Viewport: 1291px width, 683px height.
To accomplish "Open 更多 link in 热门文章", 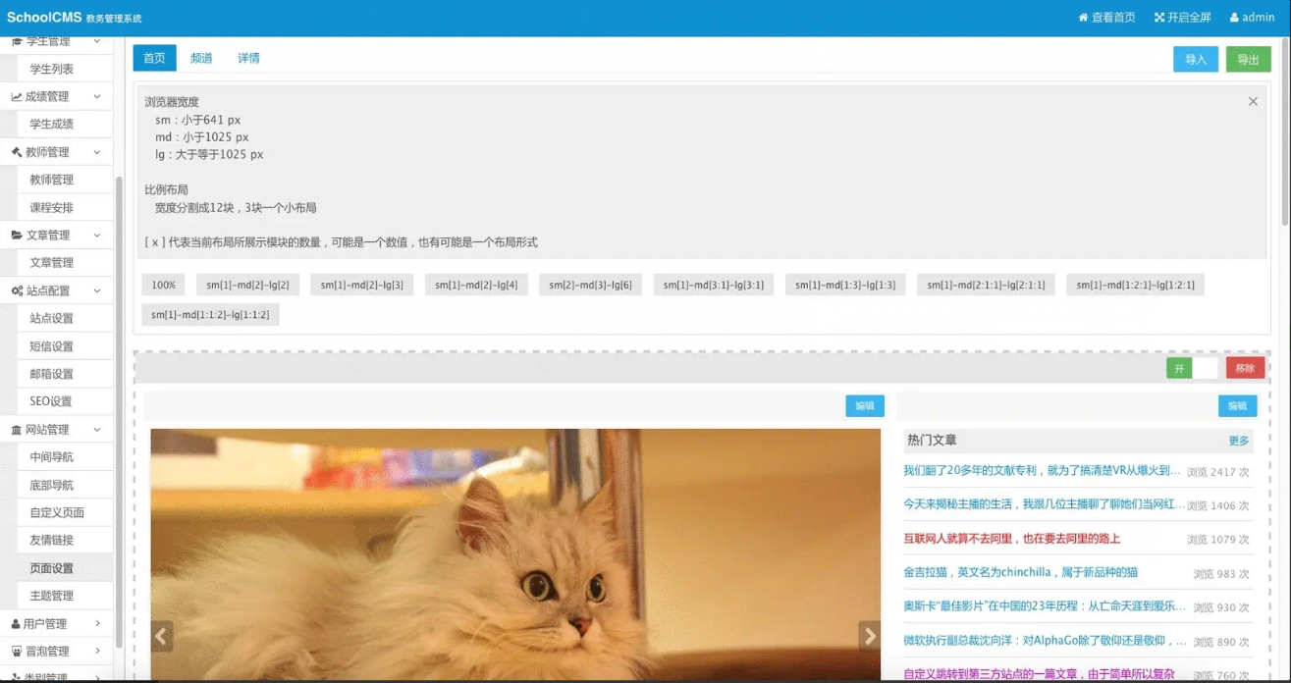I will click(x=1239, y=442).
